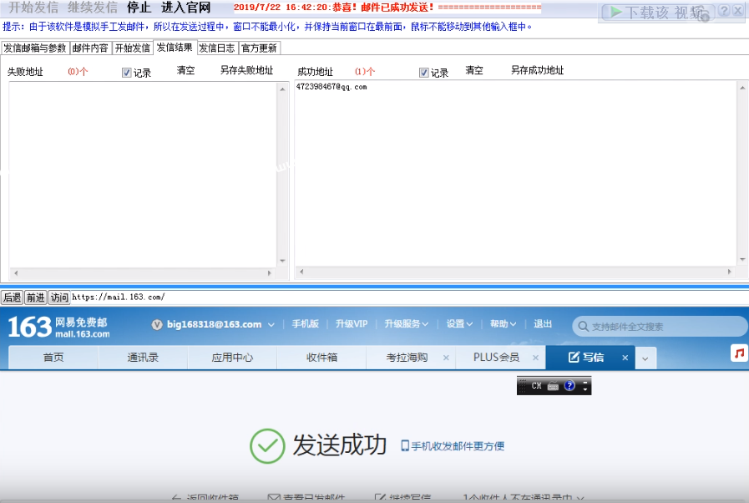Open the 收件箱 tab
The height and width of the screenshot is (503, 749).
321,358
